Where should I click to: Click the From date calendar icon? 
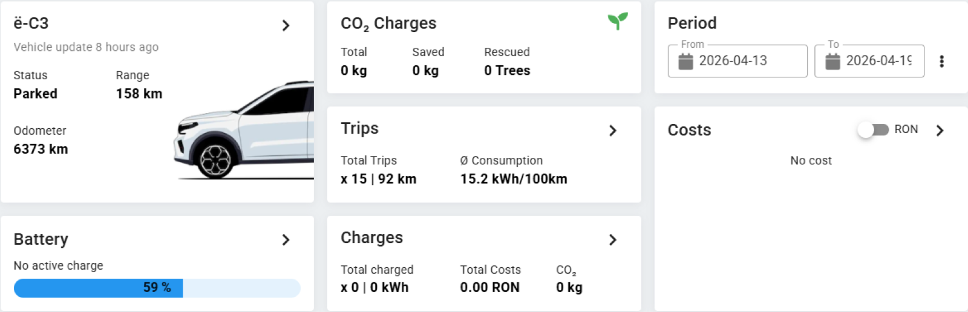(x=685, y=61)
